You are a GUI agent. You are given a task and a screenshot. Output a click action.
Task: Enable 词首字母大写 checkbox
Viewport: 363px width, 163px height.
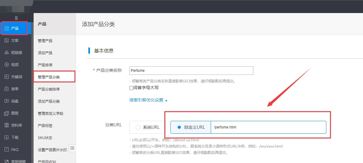[131, 88]
